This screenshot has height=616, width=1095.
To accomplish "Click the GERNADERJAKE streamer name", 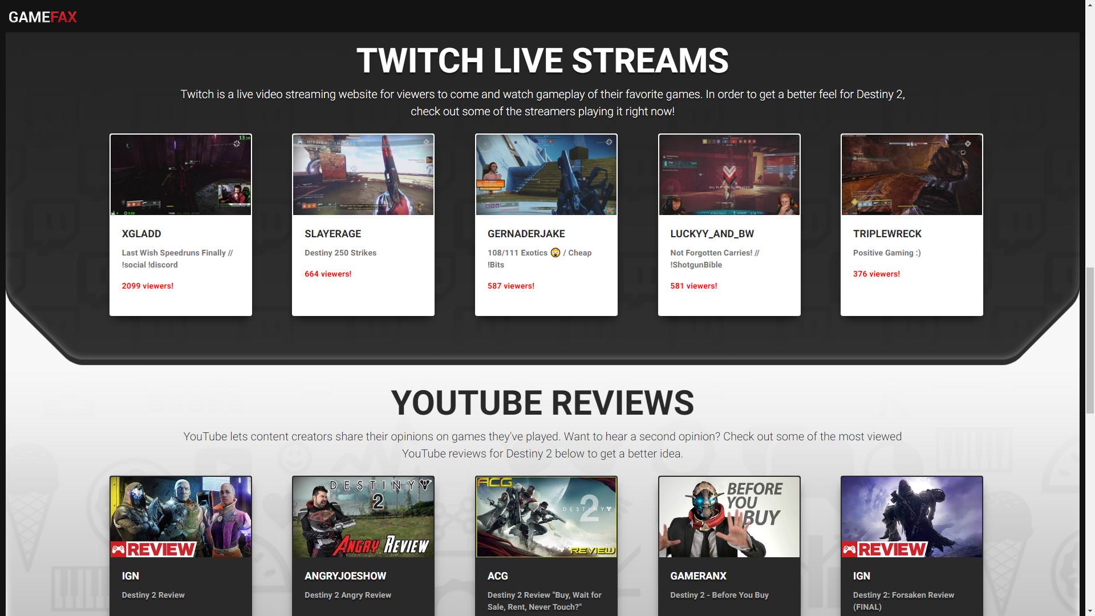I will (x=526, y=234).
